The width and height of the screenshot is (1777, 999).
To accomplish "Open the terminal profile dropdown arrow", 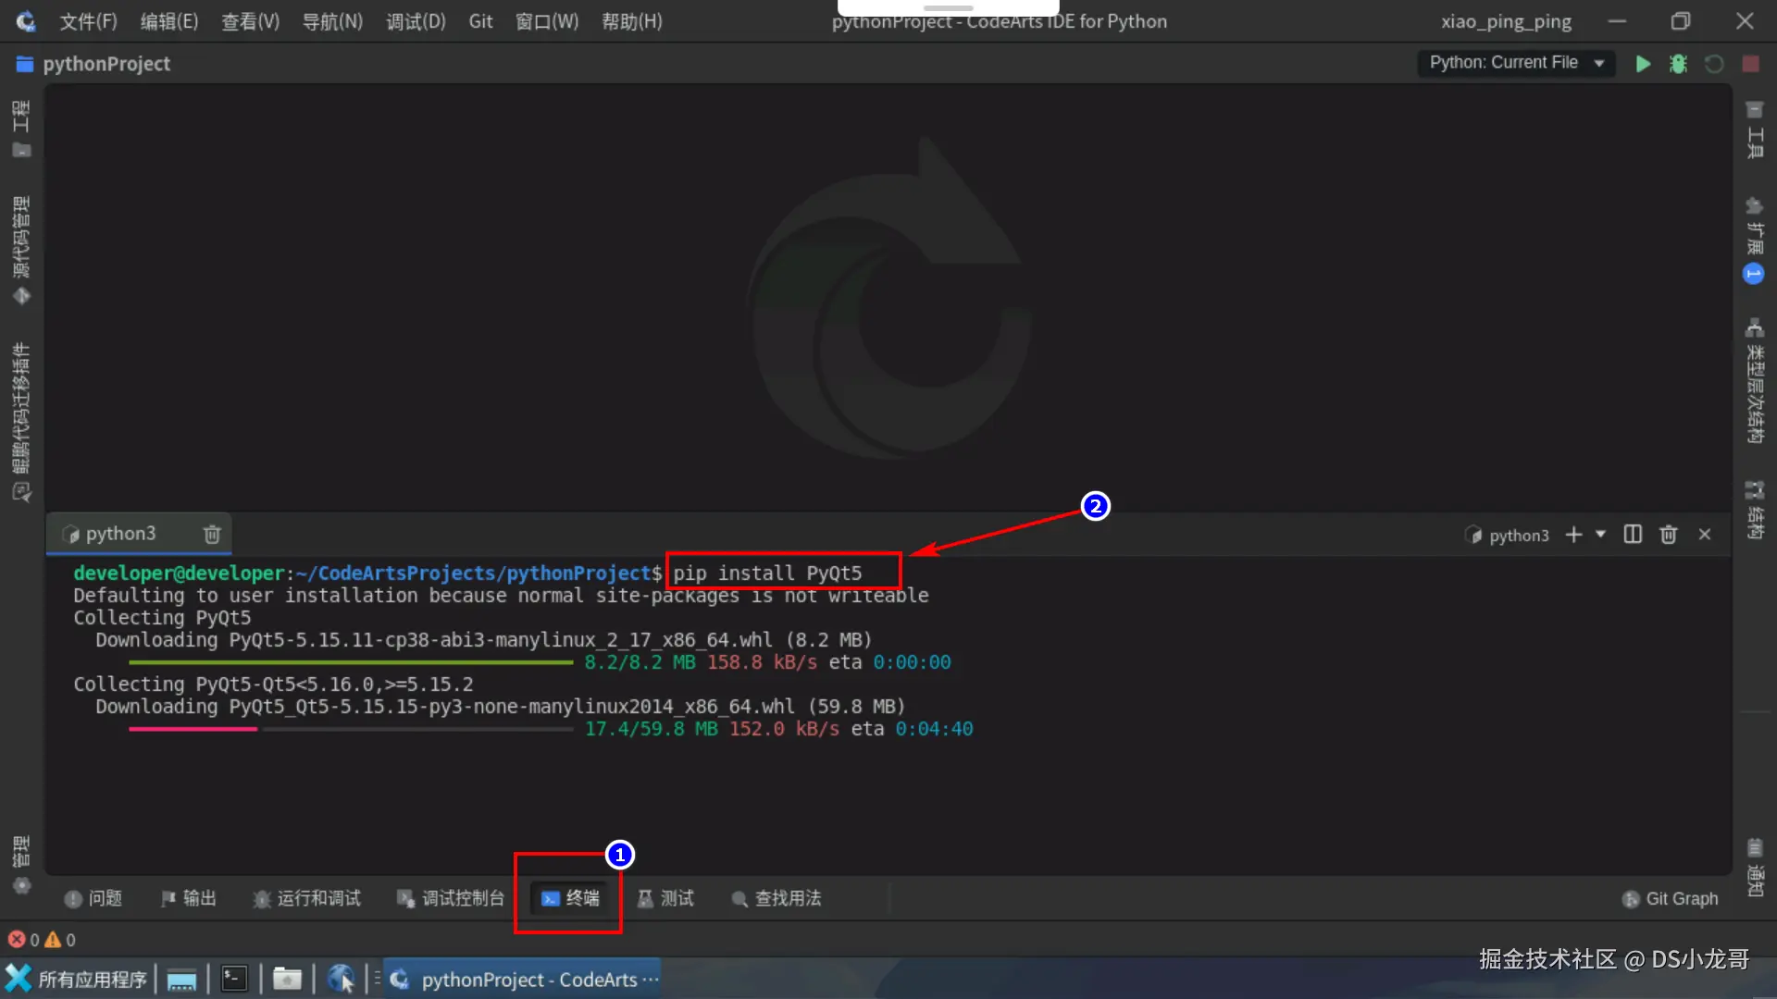I will 1598,535.
